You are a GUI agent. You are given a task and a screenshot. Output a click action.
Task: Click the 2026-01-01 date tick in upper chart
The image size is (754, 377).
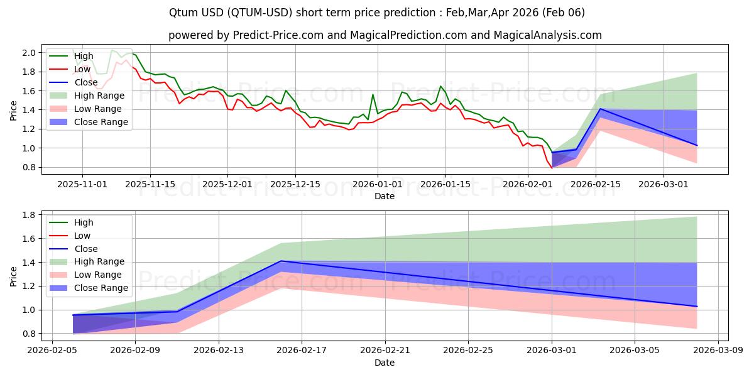click(x=378, y=184)
